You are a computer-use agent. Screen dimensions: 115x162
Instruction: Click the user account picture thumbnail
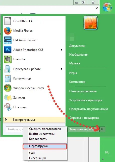tap(91, 23)
